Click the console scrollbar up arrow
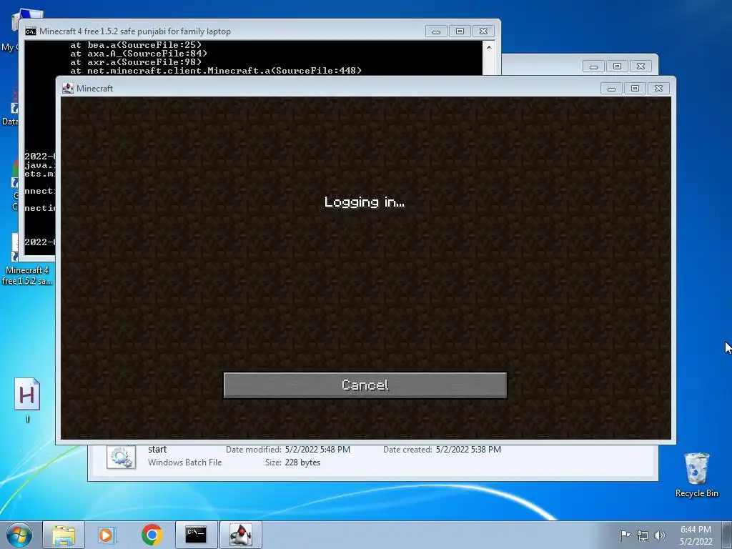The image size is (732, 549). tap(489, 46)
